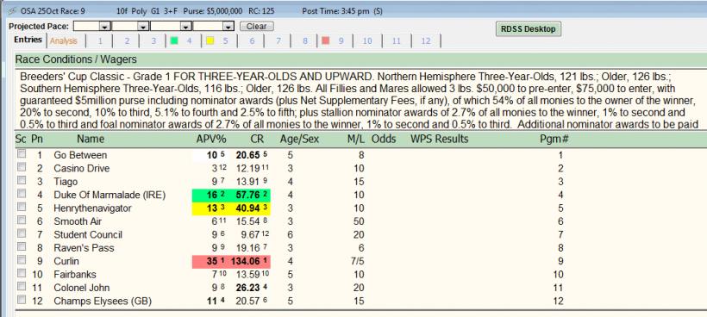707x317 pixels.
Task: Click the yellow CR value 40.94
Action: point(248,208)
